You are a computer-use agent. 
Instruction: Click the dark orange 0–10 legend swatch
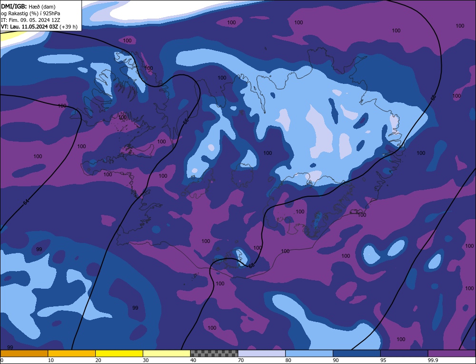pos(24,354)
